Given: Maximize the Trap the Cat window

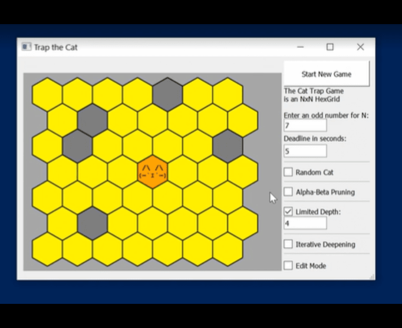Looking at the screenshot, I should click(330, 47).
